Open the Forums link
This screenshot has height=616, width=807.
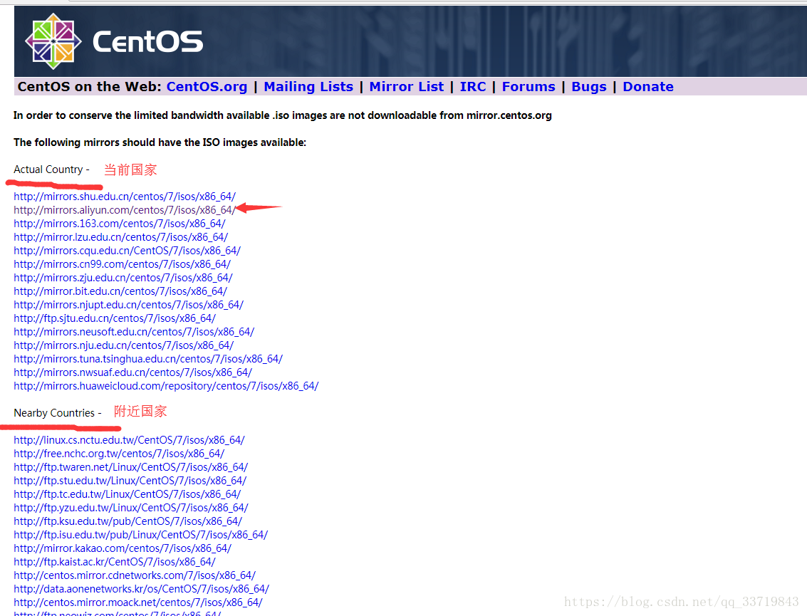click(529, 86)
